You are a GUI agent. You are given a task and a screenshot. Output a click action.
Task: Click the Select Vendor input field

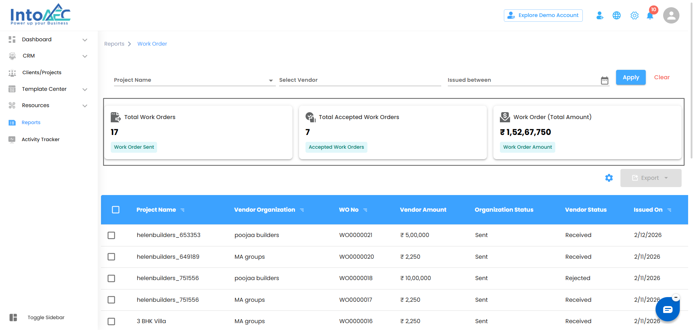coord(359,80)
